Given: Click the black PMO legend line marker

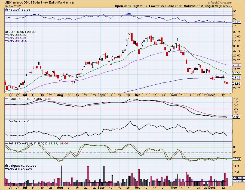Looking at the screenshot, I should [7, 99].
